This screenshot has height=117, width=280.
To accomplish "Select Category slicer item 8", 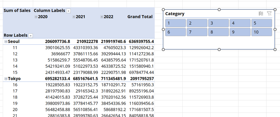I will pos(218,32).
